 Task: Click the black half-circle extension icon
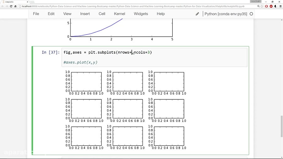pos(275,6)
